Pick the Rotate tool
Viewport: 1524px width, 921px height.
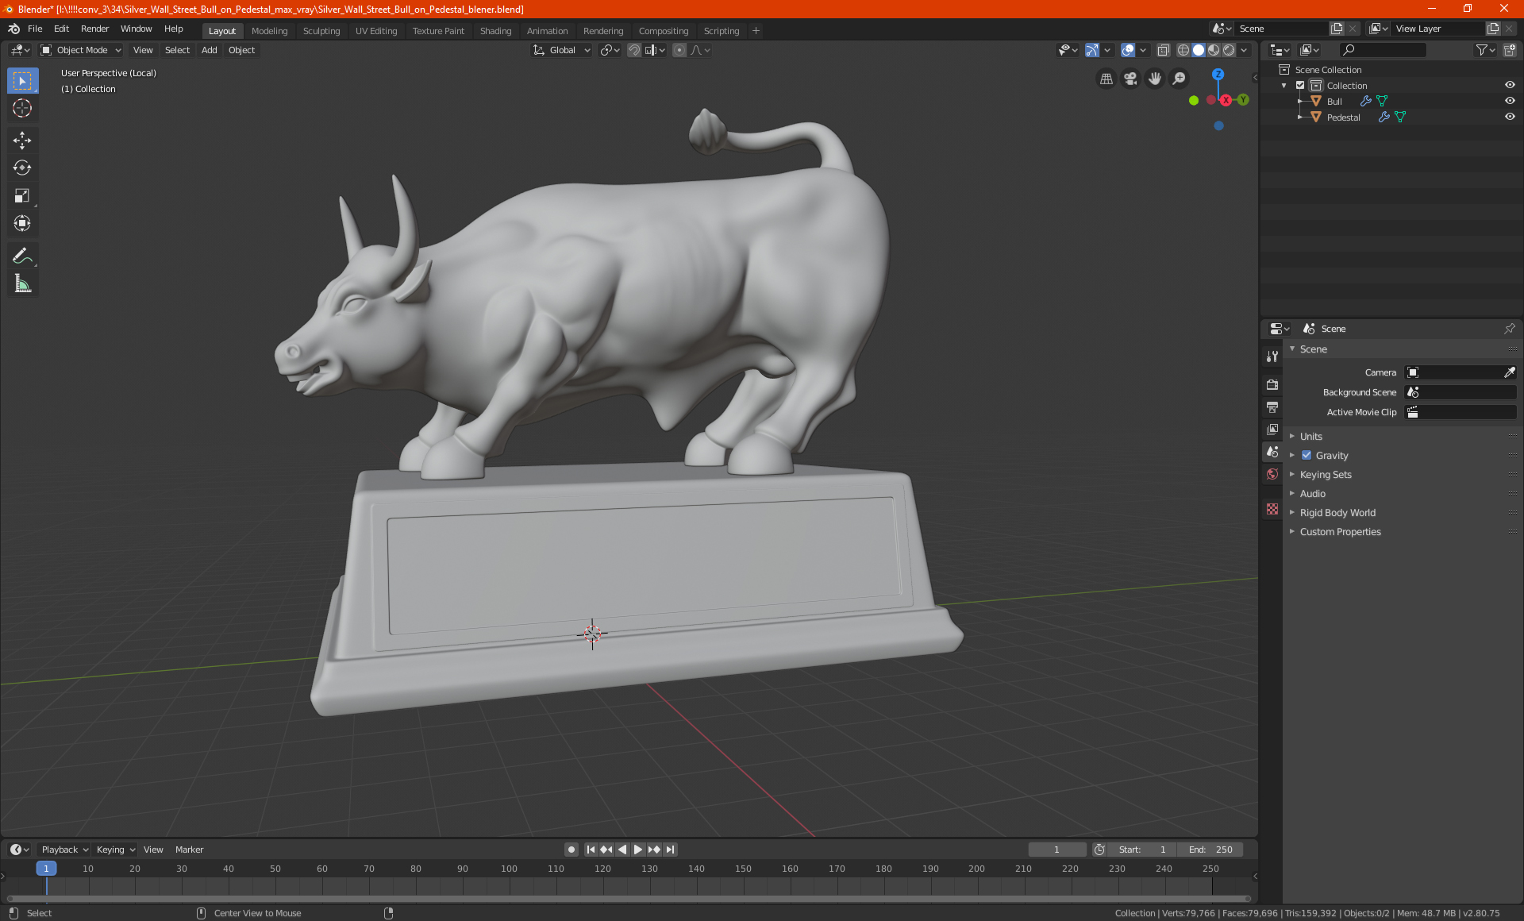(22, 168)
